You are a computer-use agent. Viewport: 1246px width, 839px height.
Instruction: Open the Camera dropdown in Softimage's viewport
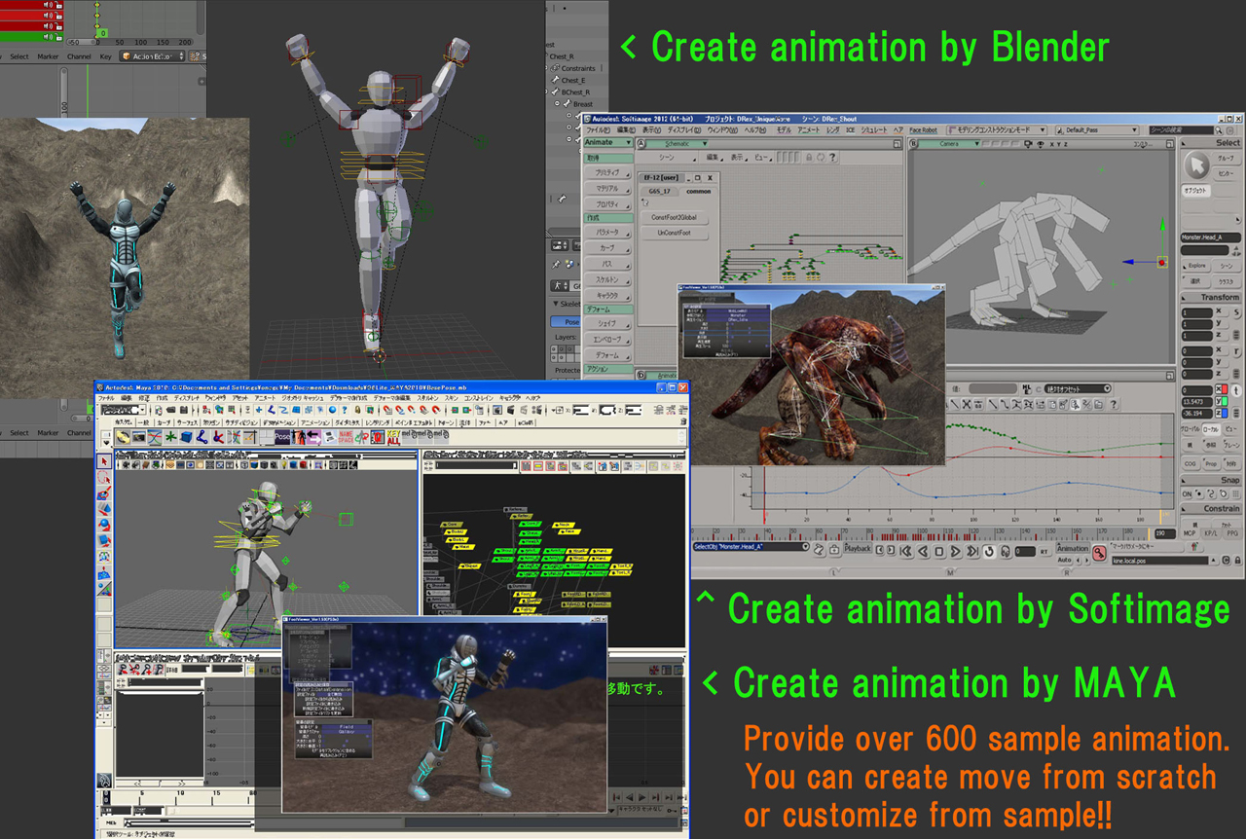pos(946,144)
